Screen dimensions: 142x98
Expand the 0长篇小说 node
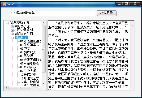tap(12, 27)
